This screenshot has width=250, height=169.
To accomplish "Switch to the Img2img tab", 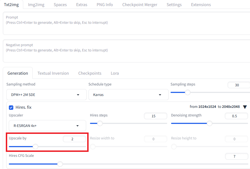I will [x=36, y=5].
